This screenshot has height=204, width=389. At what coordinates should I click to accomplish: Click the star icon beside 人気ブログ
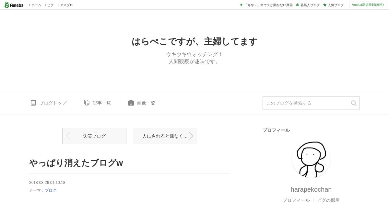point(325,5)
